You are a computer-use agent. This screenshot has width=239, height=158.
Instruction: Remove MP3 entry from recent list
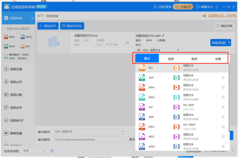[x=223, y=137]
